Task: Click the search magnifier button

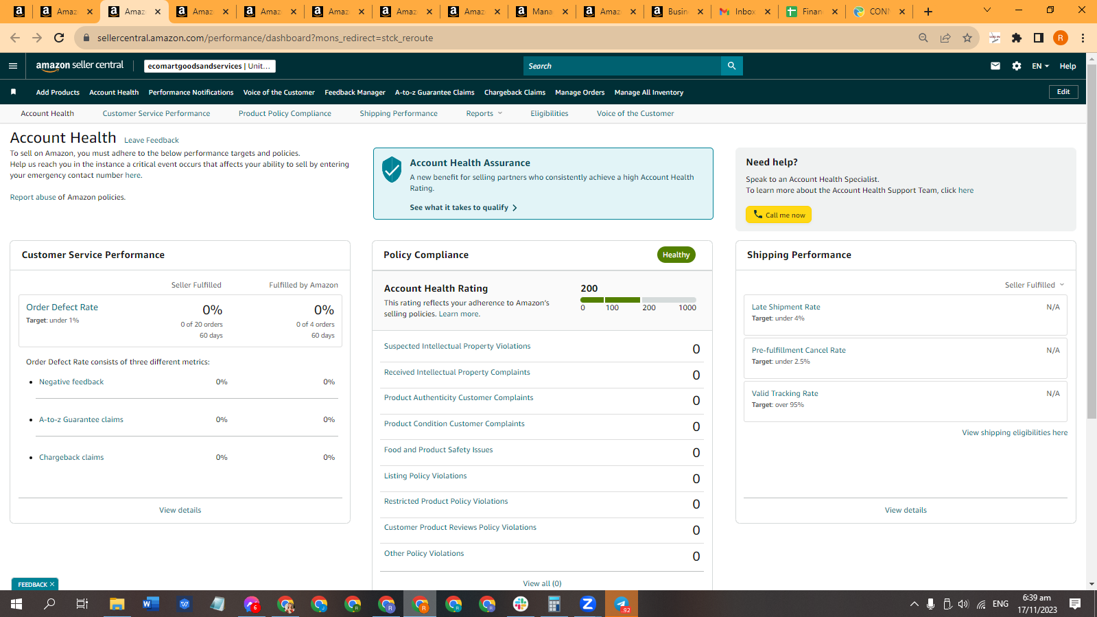Action: (x=732, y=66)
